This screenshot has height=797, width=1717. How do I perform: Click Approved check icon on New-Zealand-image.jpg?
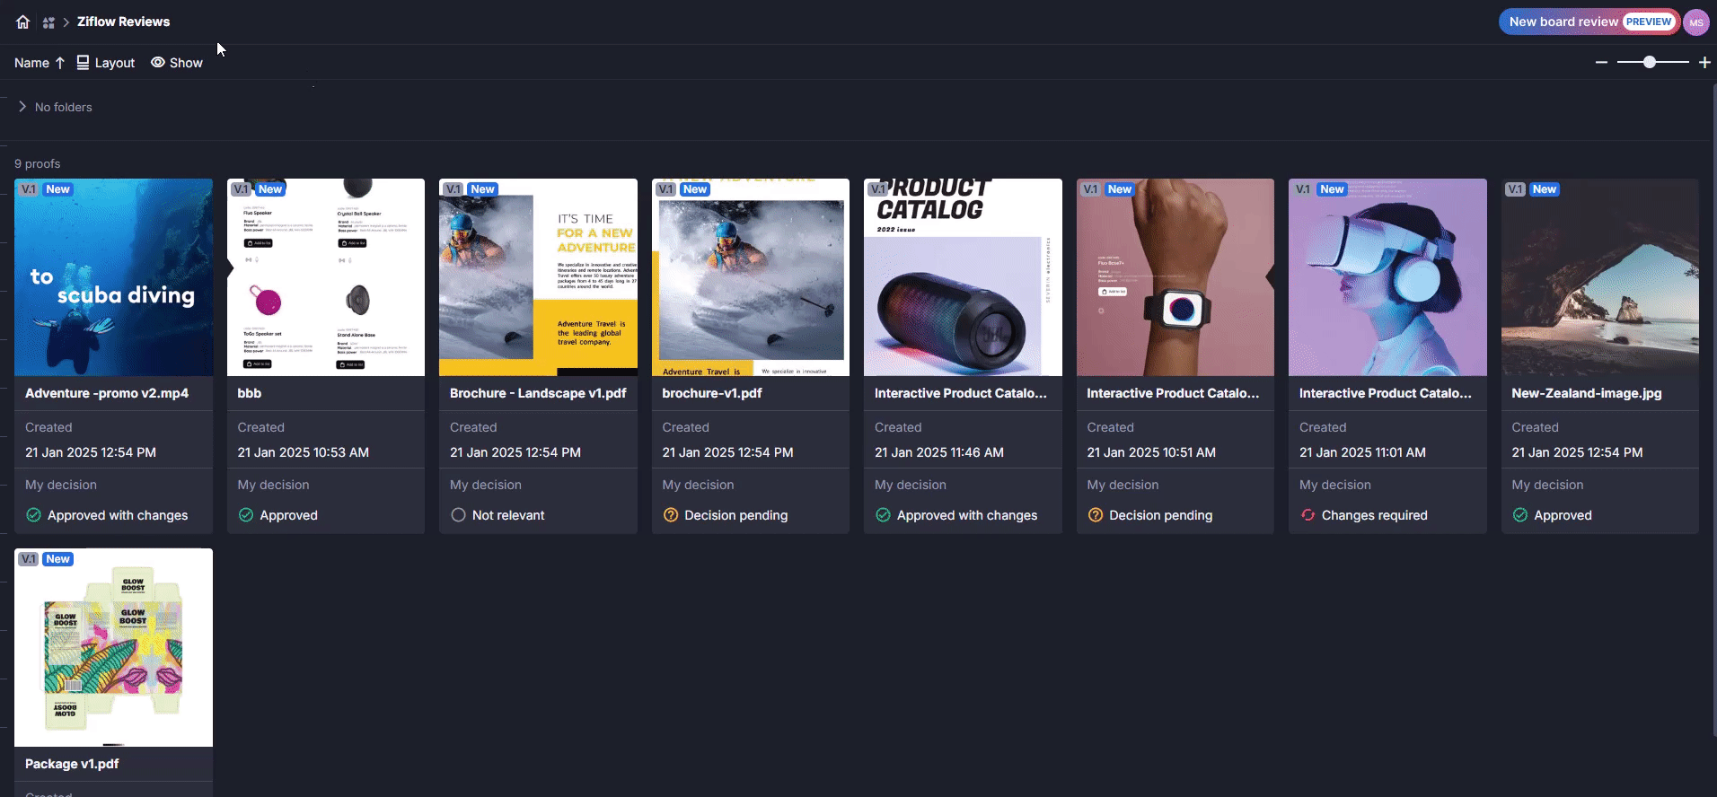click(1519, 515)
